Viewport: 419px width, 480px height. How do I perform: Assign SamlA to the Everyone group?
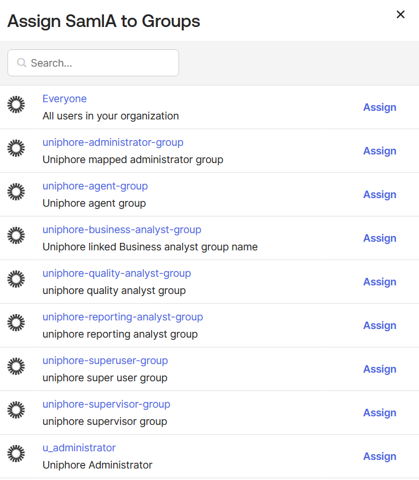pyautogui.click(x=379, y=107)
